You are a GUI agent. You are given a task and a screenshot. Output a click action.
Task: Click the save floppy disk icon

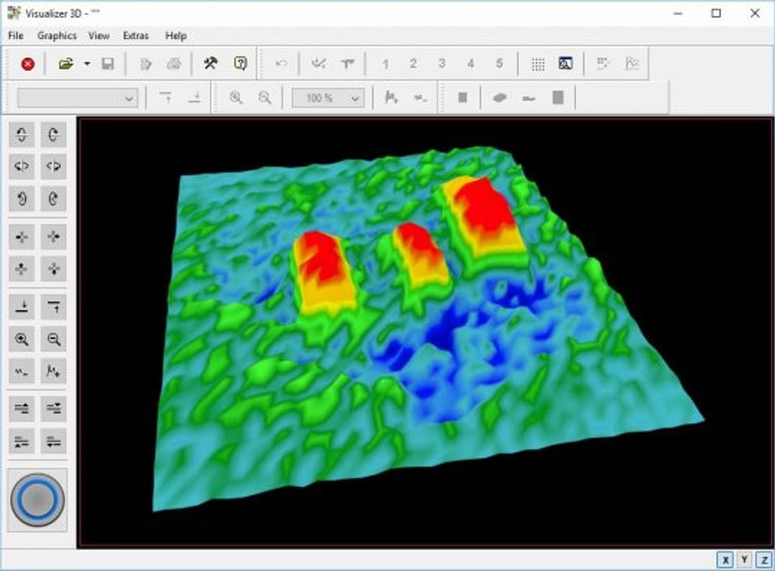pos(107,64)
